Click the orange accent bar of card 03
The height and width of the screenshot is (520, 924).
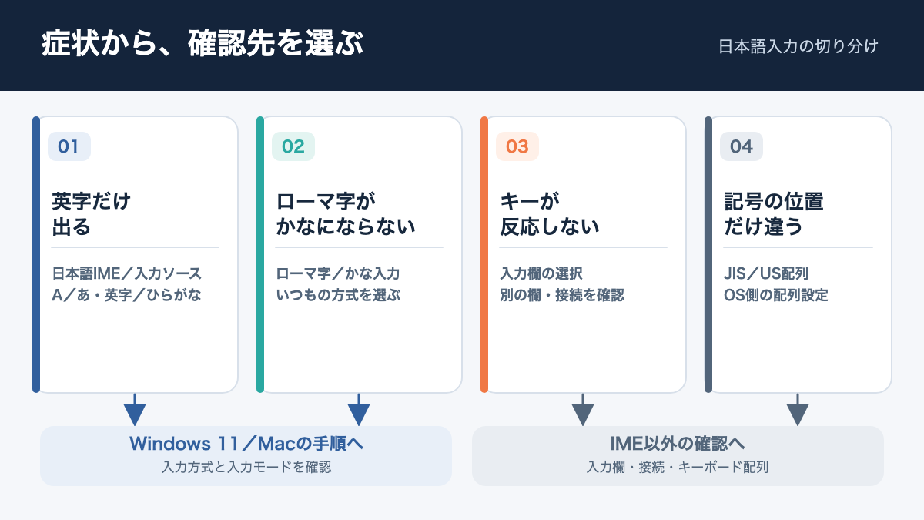(x=484, y=254)
